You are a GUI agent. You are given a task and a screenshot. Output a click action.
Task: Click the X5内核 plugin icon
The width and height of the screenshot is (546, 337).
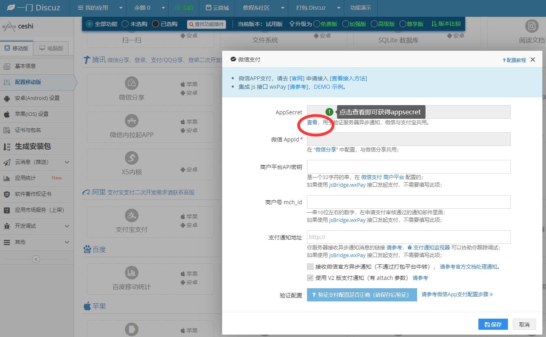point(132,158)
